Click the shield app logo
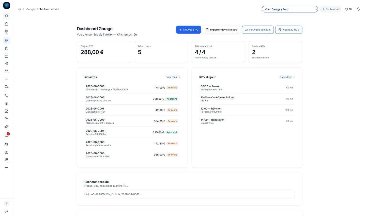366x216 pixels. 7,6
